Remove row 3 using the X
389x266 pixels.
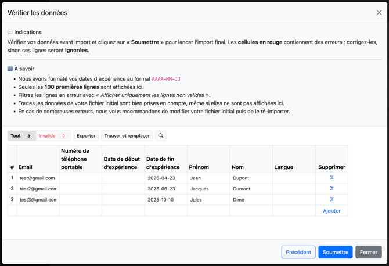coord(332,199)
